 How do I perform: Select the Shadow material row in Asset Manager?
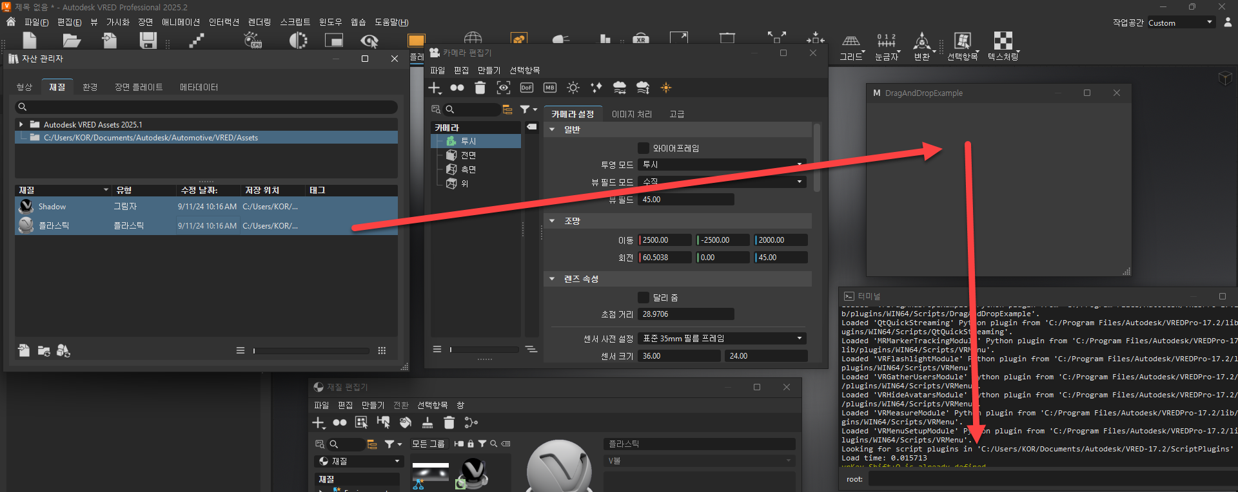pos(206,207)
